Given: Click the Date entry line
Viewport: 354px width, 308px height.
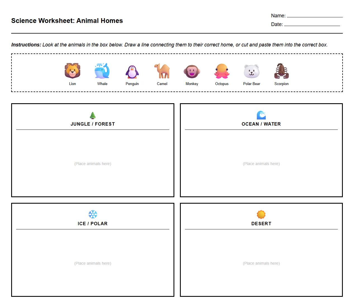Looking at the screenshot, I should point(312,25).
